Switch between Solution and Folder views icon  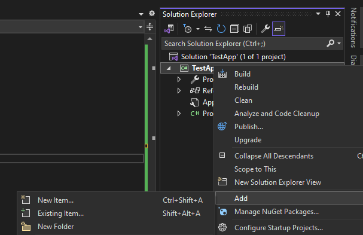[169, 29]
